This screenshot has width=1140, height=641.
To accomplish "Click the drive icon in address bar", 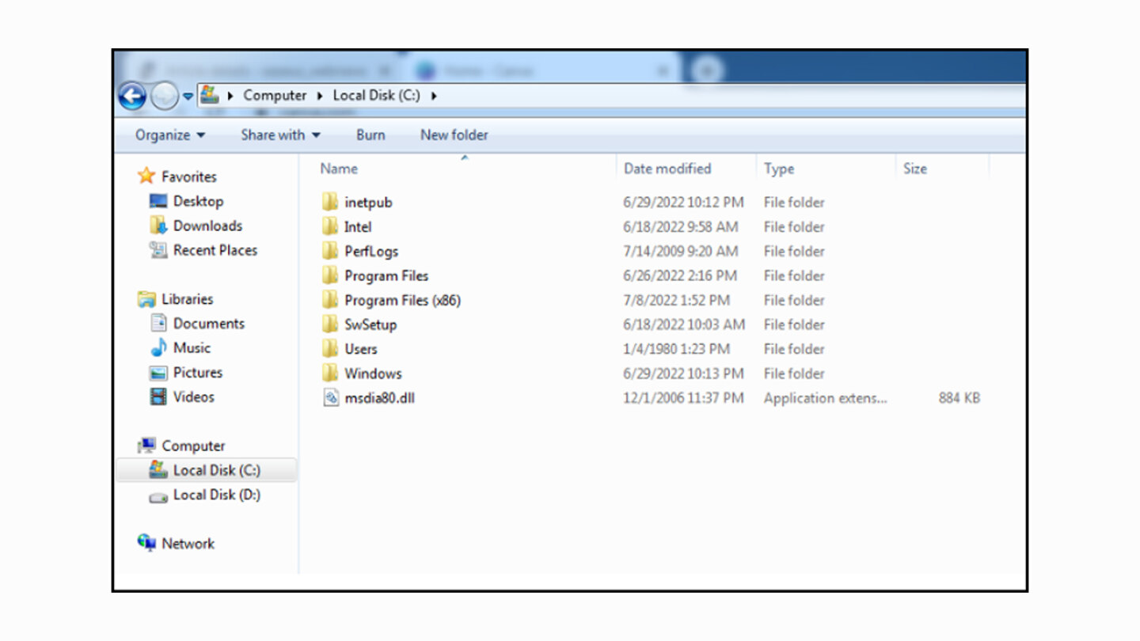I will click(x=209, y=95).
